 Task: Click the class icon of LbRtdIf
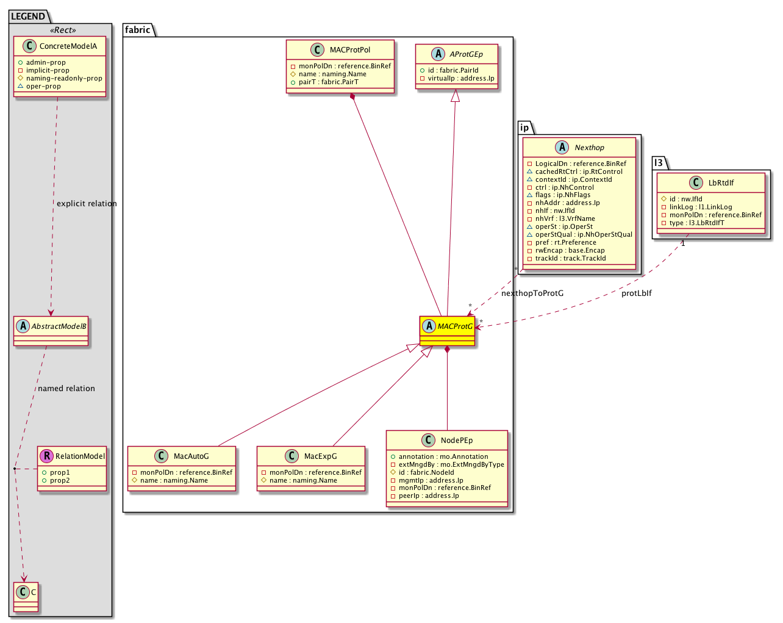696,183
